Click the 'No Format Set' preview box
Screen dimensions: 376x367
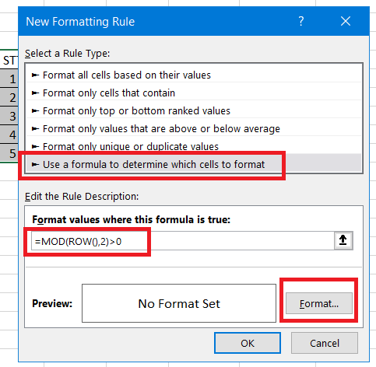coord(179,303)
